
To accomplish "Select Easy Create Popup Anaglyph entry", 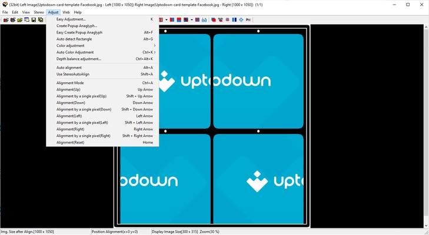I will (x=102, y=32).
